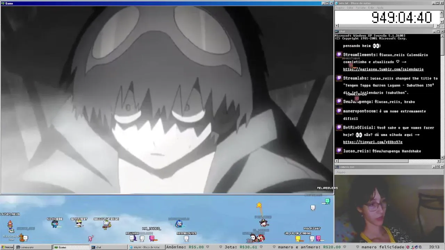Click username maneropontocom in chat

click(359, 111)
